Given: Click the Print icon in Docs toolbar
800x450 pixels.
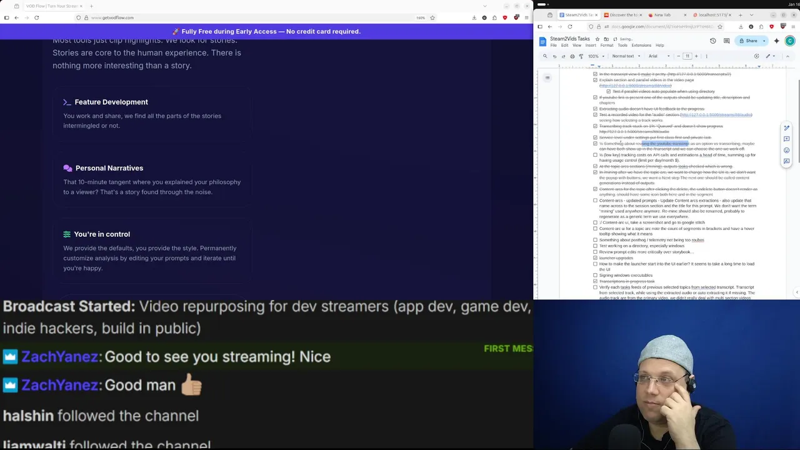Looking at the screenshot, I should pyautogui.click(x=572, y=56).
